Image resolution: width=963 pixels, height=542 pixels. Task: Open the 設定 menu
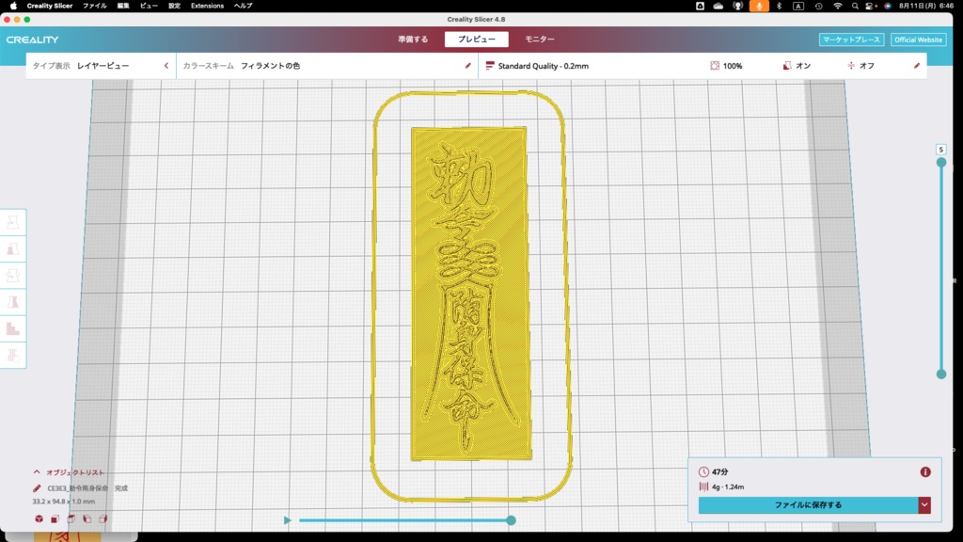coord(174,6)
